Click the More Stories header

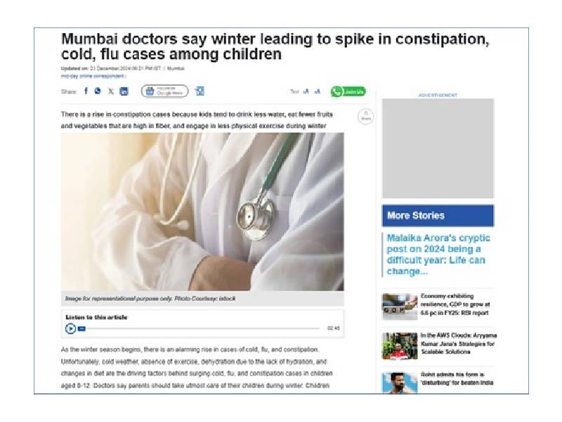click(438, 216)
